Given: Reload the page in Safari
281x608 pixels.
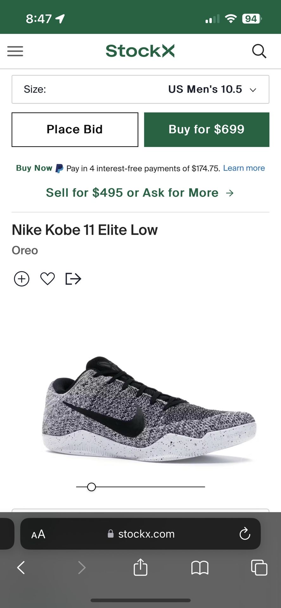Looking at the screenshot, I should pyautogui.click(x=245, y=534).
